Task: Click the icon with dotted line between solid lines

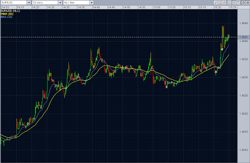Action: [220, 3]
